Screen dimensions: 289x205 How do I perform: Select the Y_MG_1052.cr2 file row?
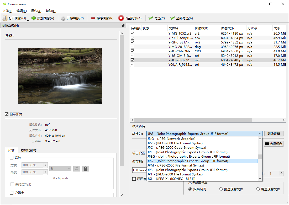tap(180, 34)
